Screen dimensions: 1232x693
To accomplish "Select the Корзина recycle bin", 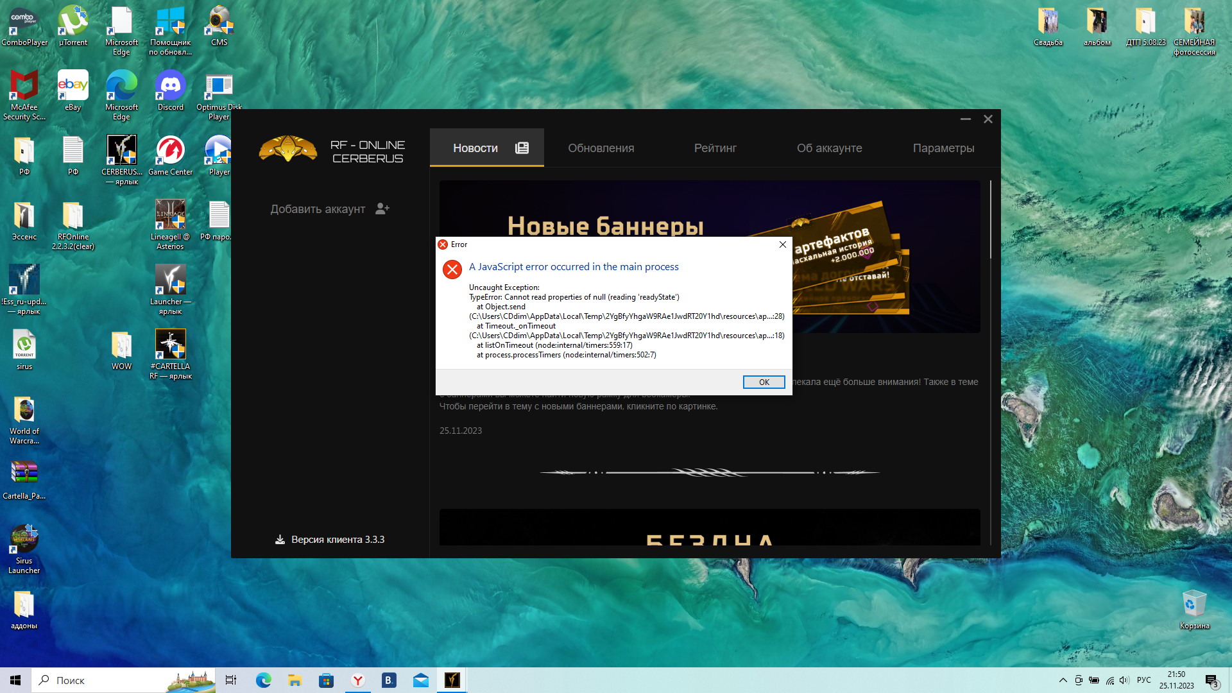I will (x=1194, y=610).
